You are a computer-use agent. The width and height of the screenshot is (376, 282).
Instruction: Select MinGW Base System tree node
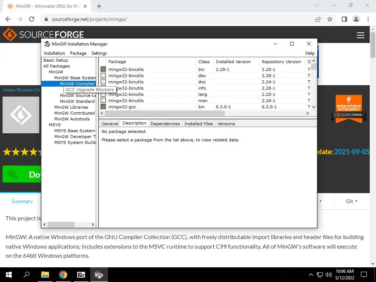click(x=75, y=78)
